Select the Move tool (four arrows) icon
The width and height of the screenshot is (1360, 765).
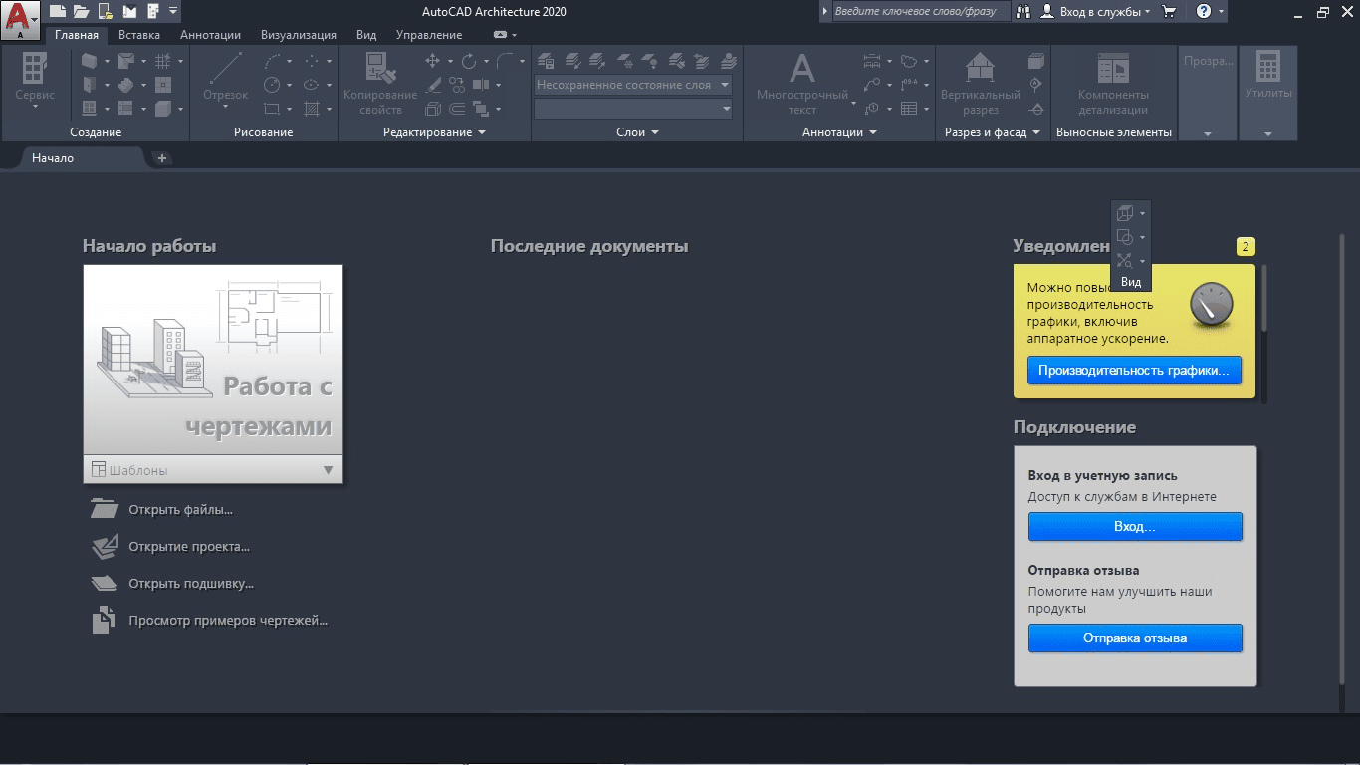tap(433, 60)
